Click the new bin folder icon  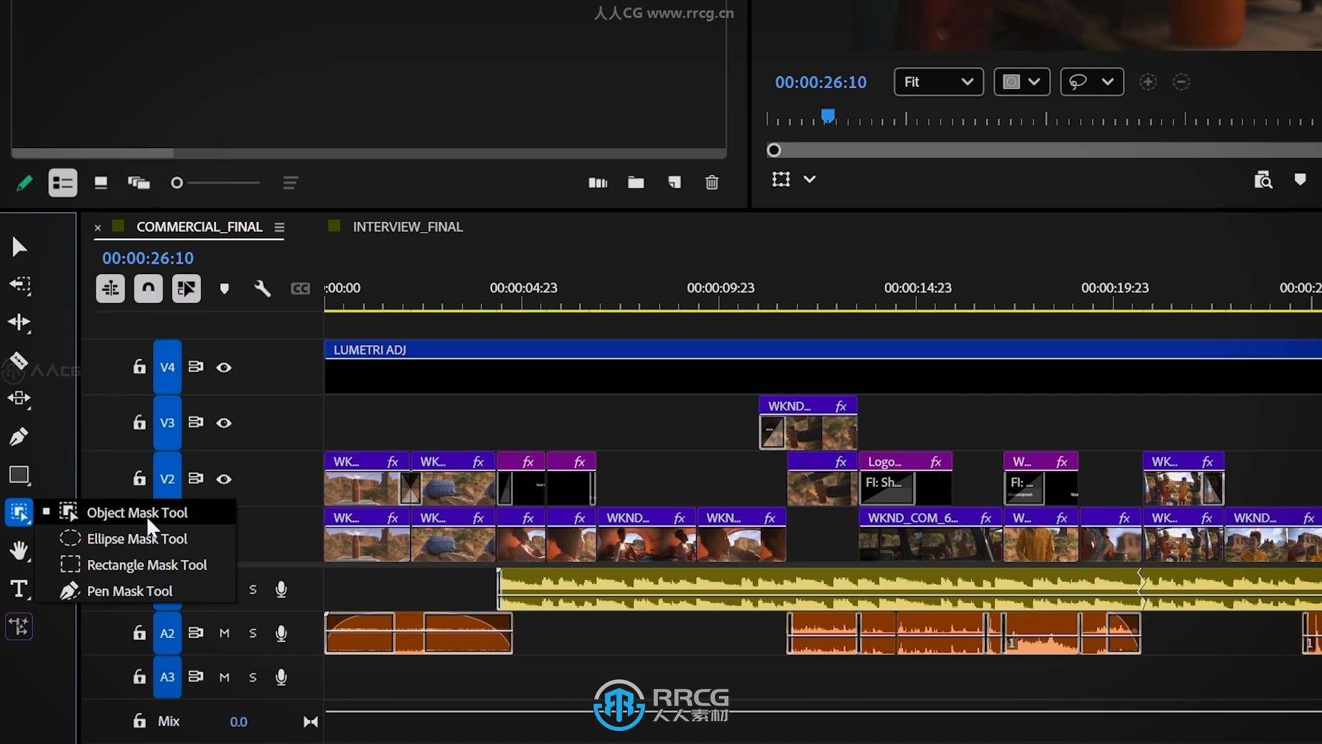click(636, 183)
